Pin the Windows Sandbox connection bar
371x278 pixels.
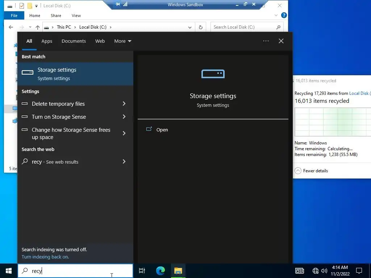pyautogui.click(x=118, y=4)
